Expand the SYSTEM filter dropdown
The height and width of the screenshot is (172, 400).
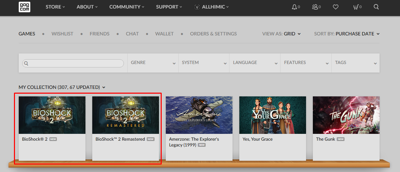point(204,63)
